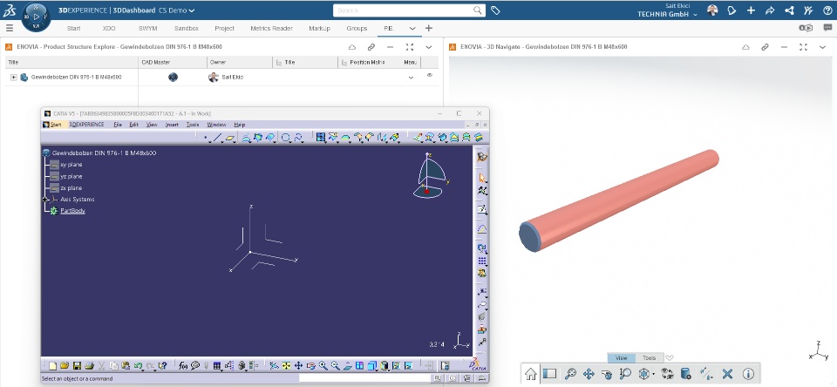Image resolution: width=837 pixels, height=387 pixels.
Task: Click the Formula f(x) icon in CATIA
Action: coord(183,366)
